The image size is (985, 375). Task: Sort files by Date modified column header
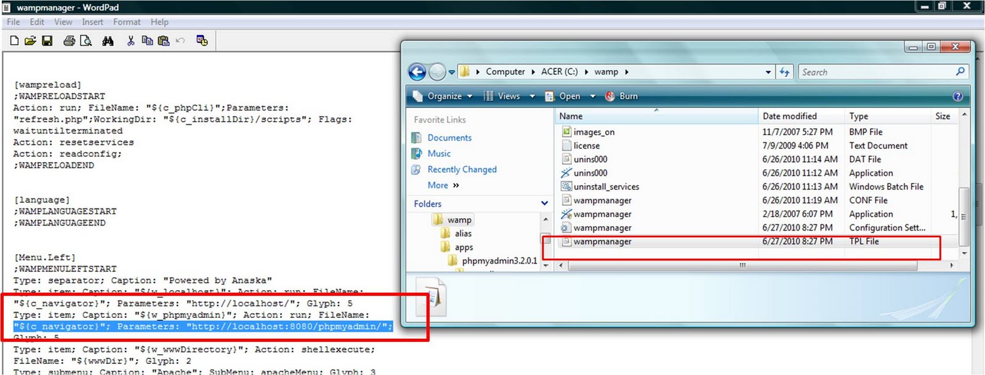tap(801, 116)
